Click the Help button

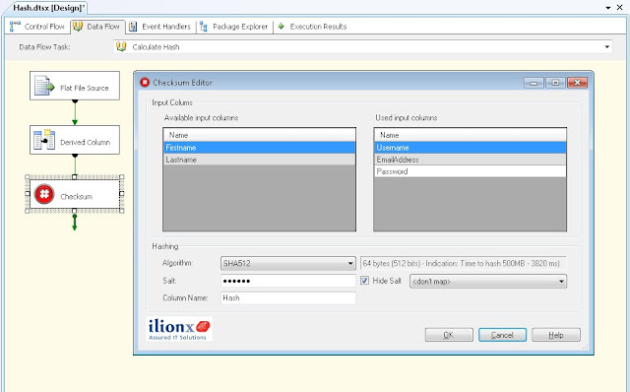click(x=556, y=335)
